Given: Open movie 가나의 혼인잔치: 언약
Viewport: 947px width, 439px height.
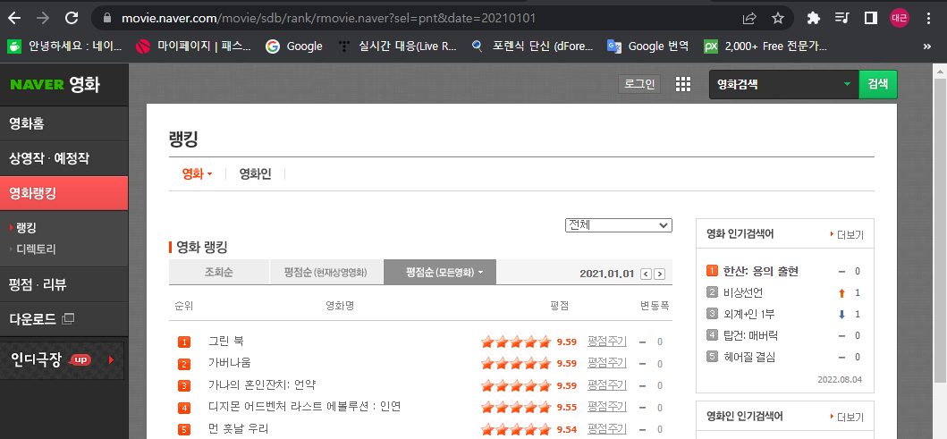Looking at the screenshot, I should (x=262, y=384).
